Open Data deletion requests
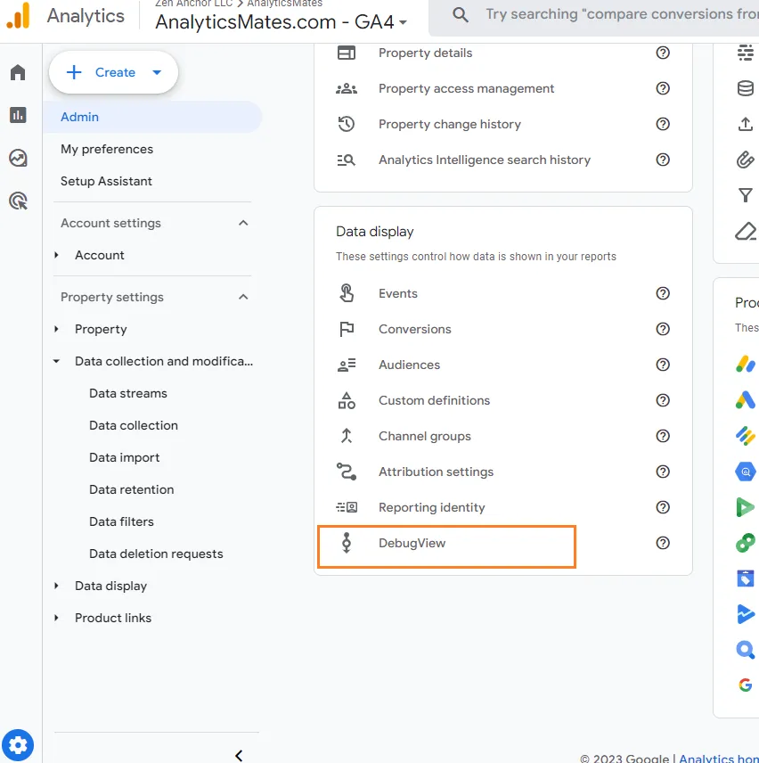759x763 pixels. click(x=156, y=554)
